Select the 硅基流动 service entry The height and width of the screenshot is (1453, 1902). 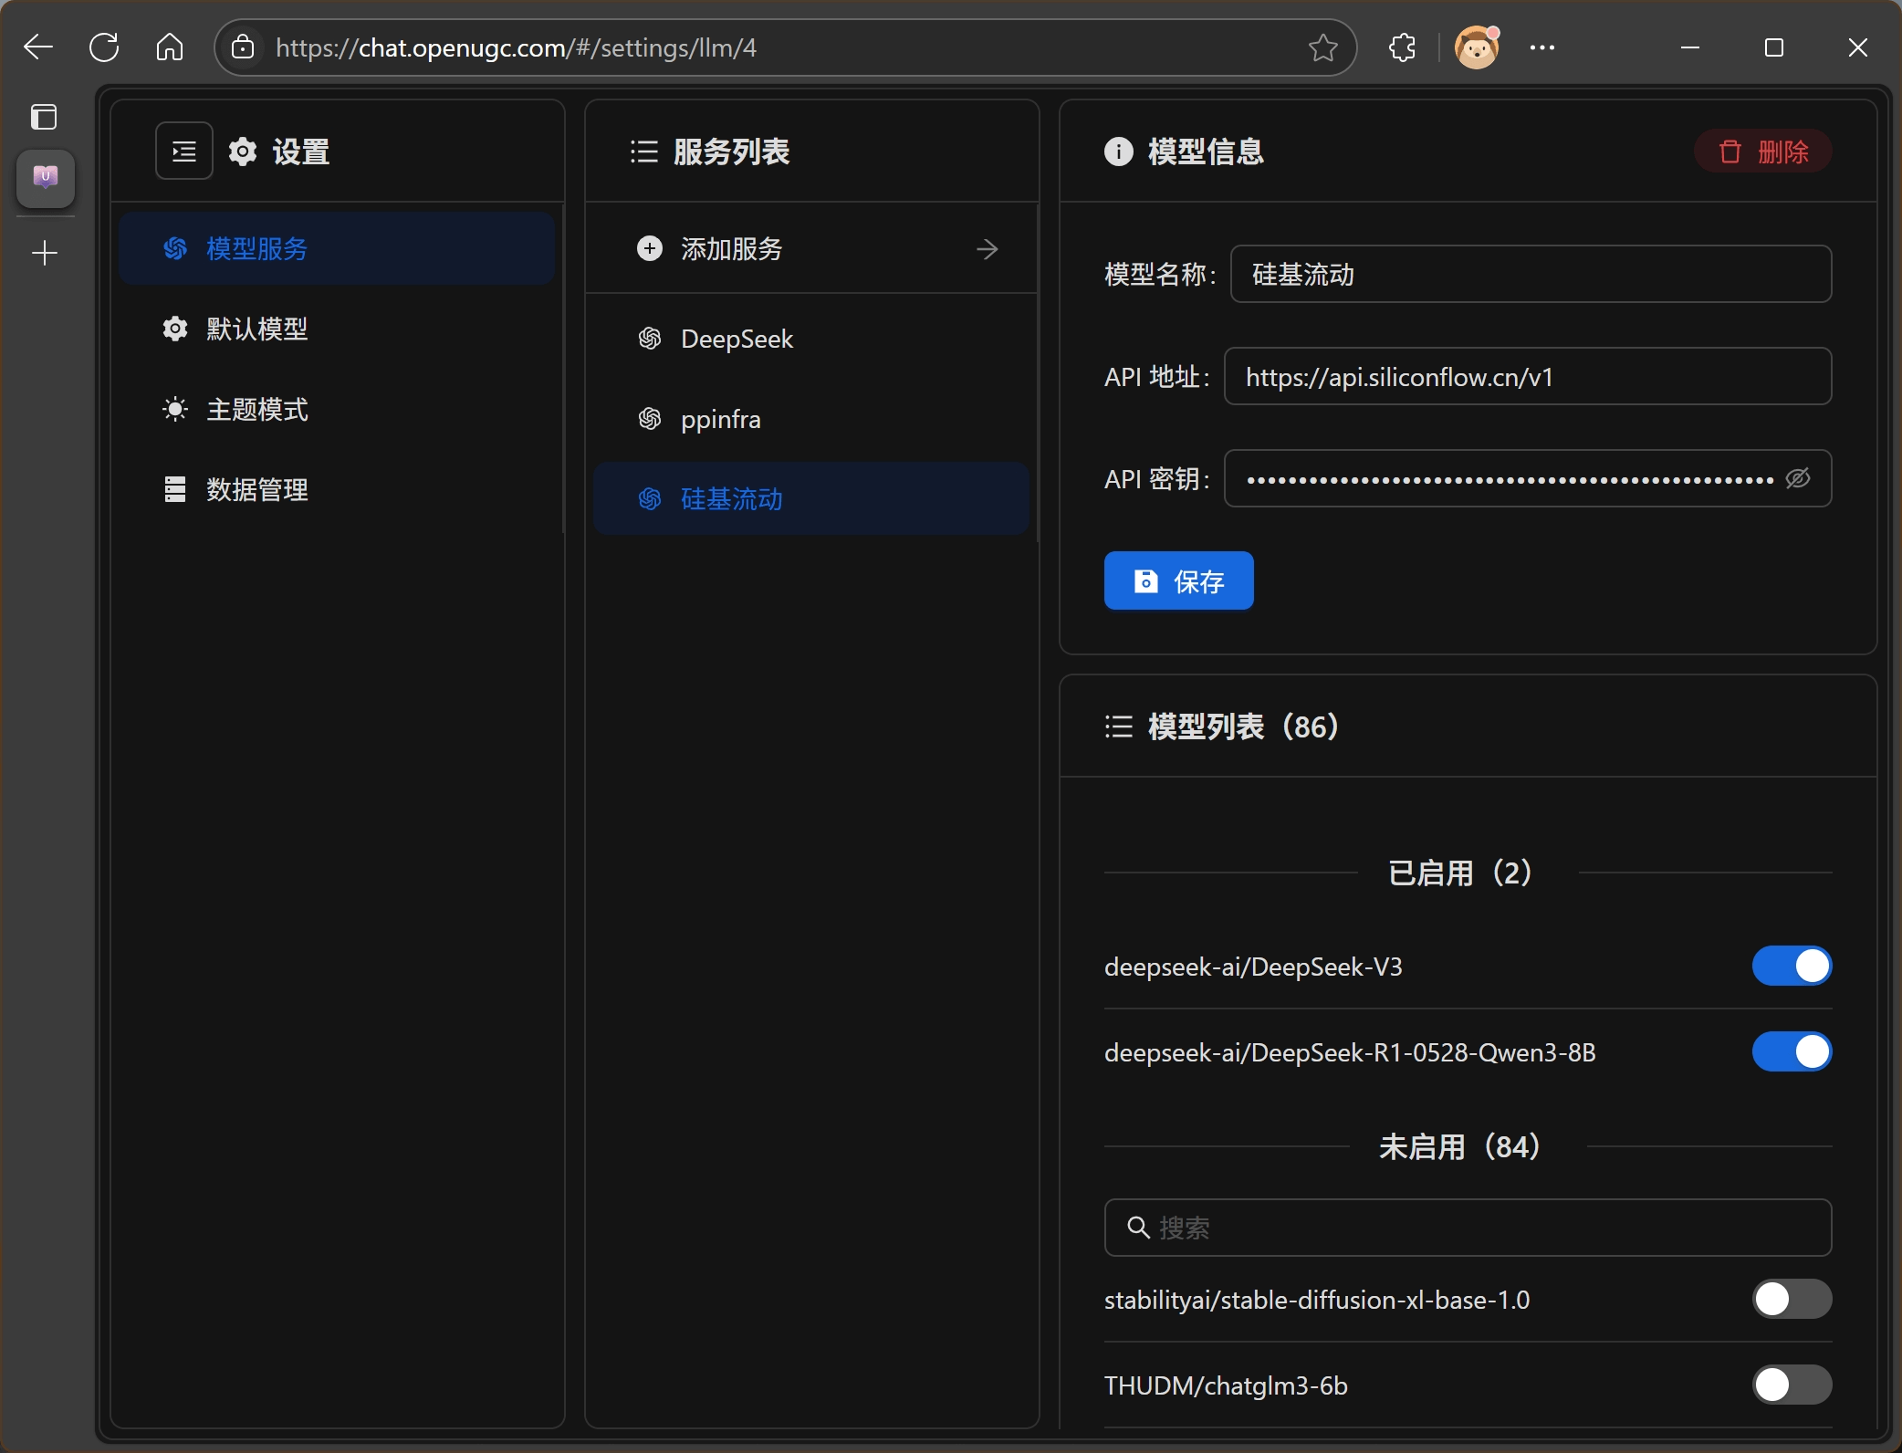[811, 499]
